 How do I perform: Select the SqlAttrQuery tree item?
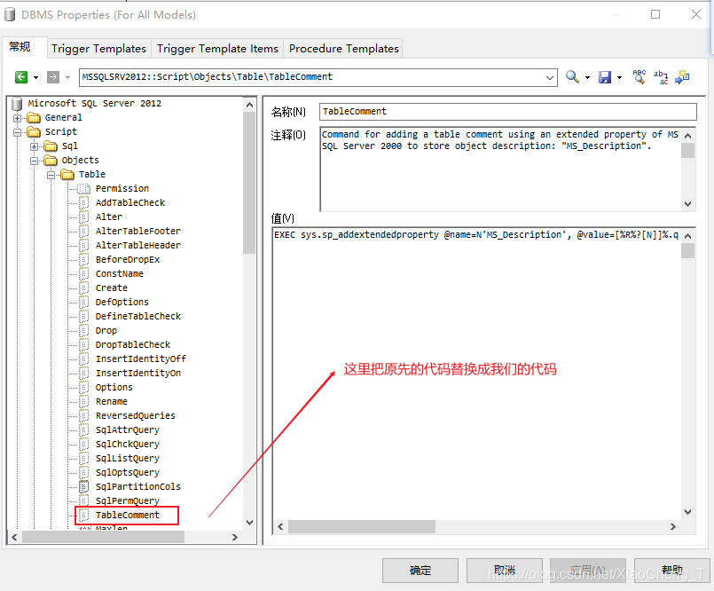point(128,429)
